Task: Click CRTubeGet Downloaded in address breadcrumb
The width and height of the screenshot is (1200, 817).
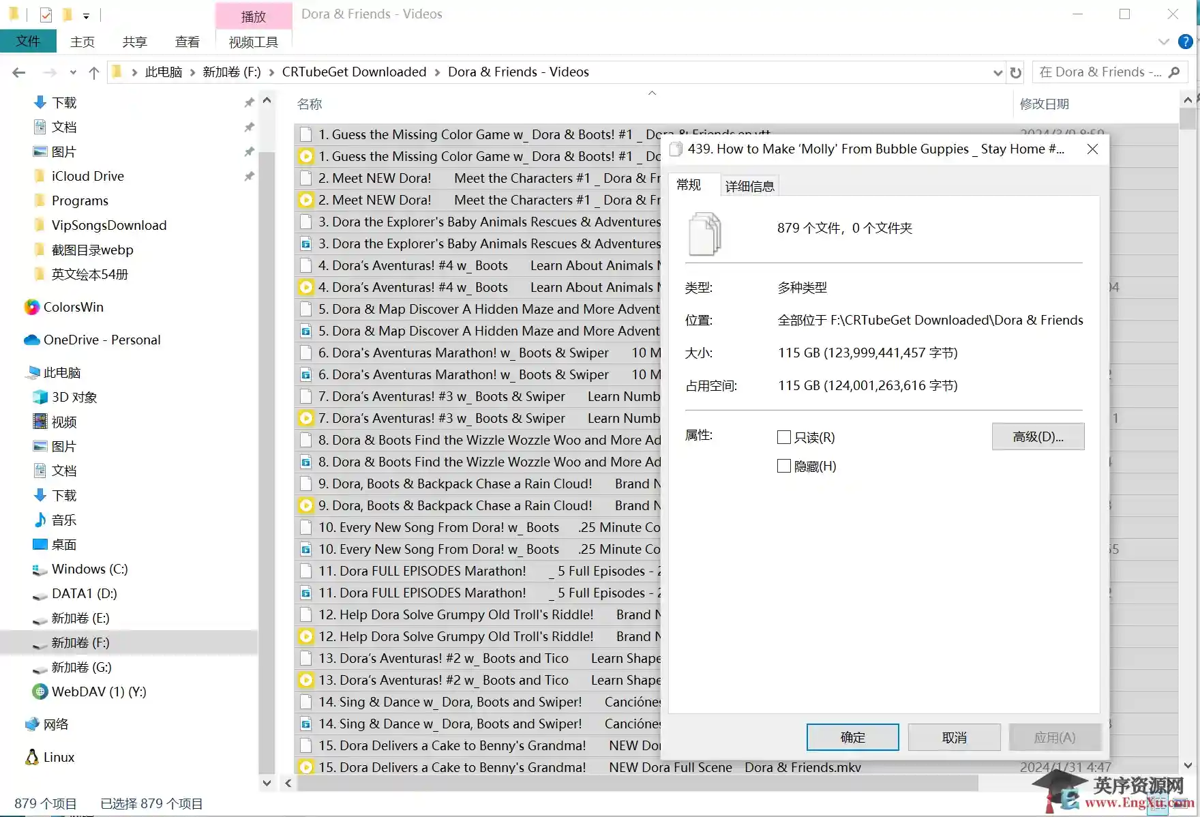Action: pos(354,72)
